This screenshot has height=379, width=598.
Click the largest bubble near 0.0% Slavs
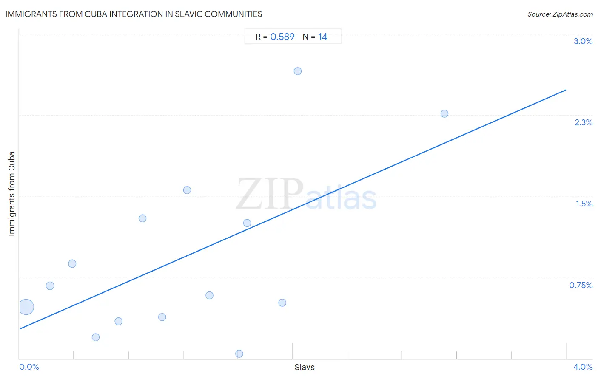point(26,307)
